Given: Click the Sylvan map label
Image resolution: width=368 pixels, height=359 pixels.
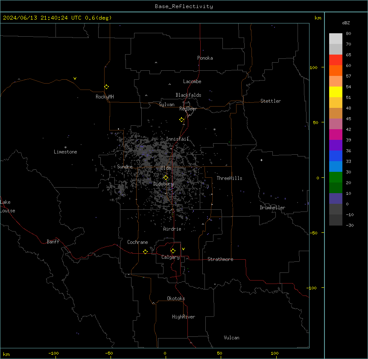Looking at the screenshot, I should pos(166,104).
